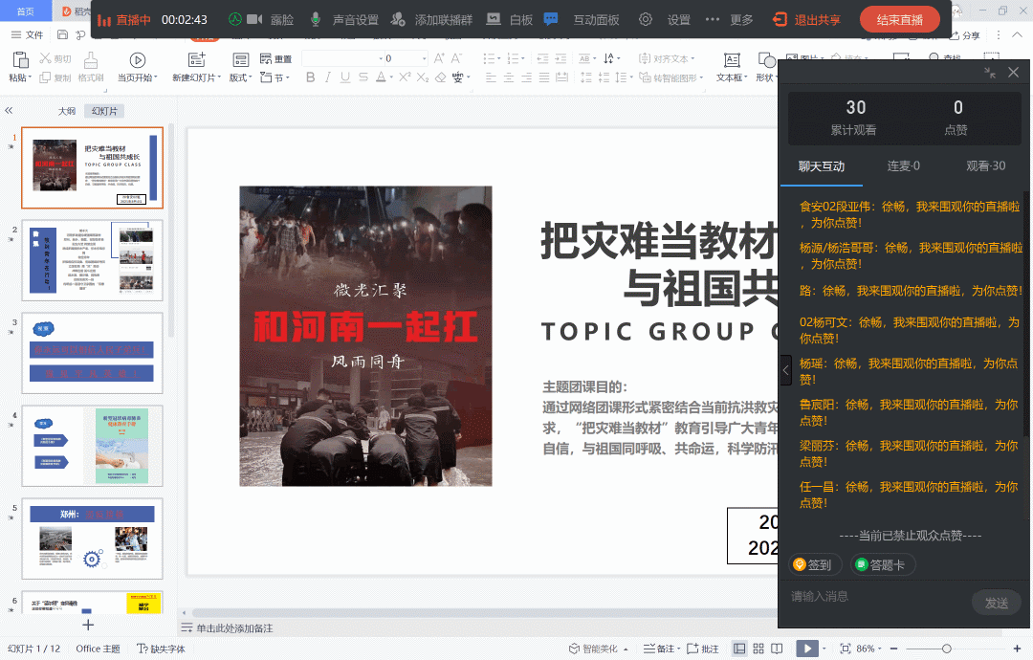Switch to slide sorter grid view

[x=758, y=649]
